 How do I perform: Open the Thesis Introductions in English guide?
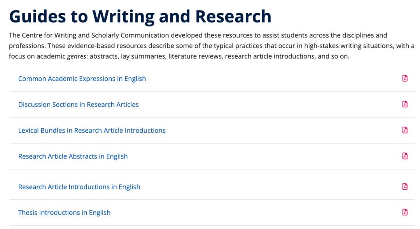coord(64,212)
